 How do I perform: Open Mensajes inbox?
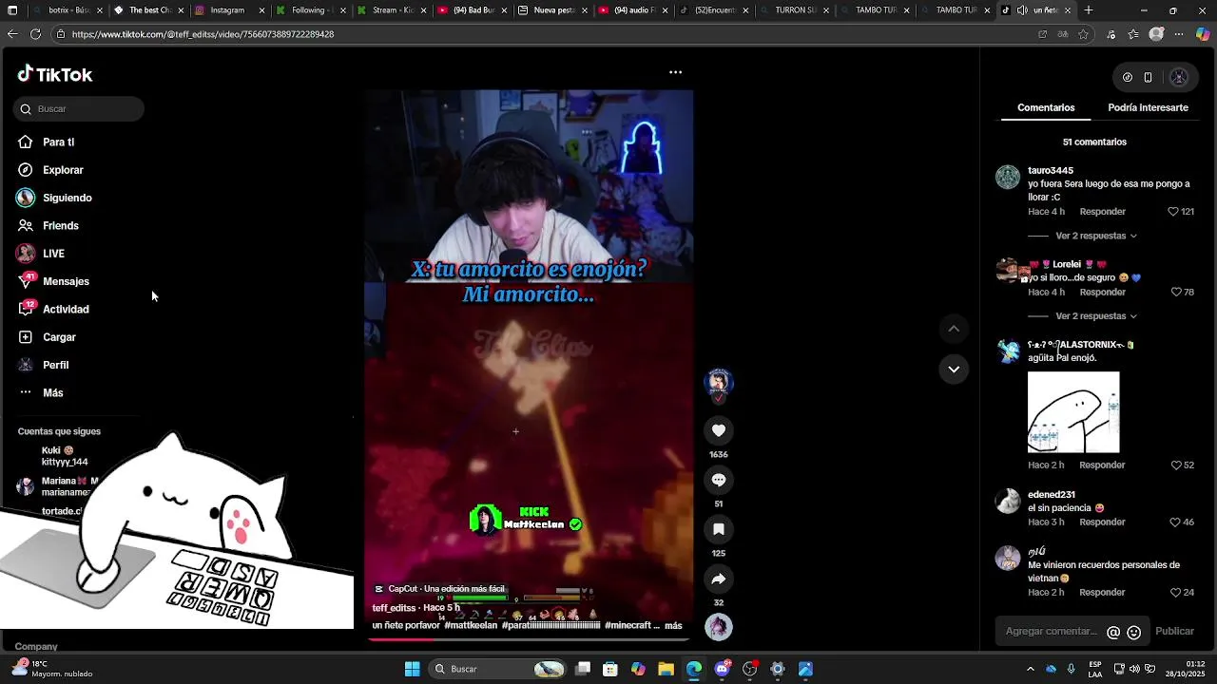[x=66, y=281]
